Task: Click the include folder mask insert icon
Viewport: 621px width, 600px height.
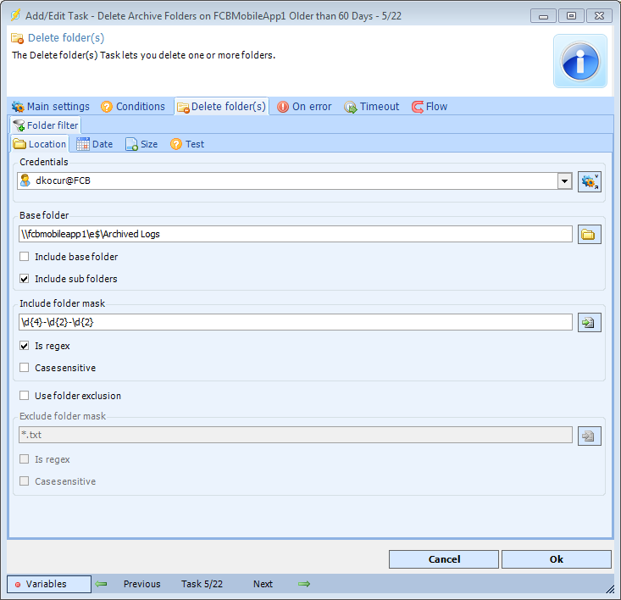Action: [590, 323]
